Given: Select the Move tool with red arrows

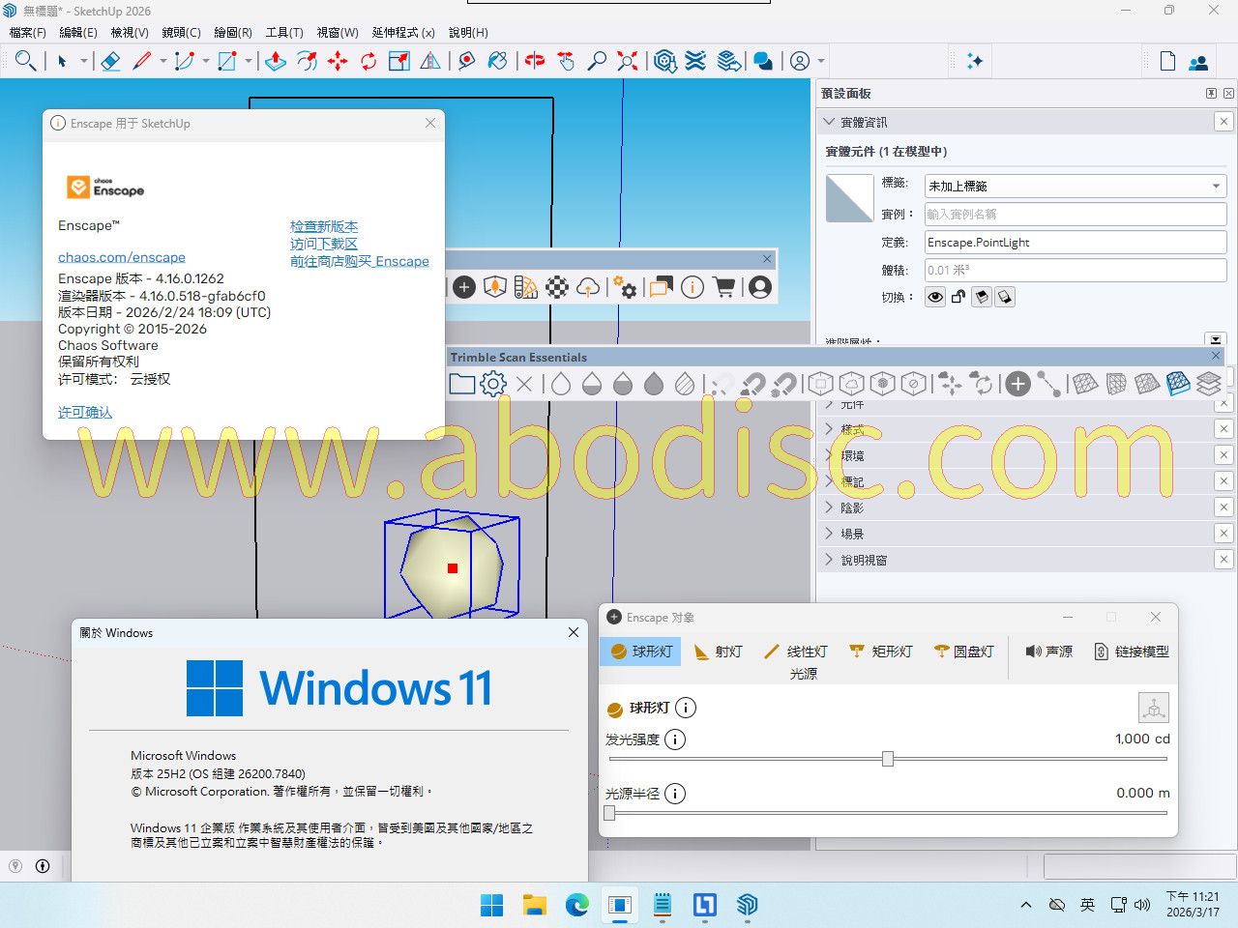Looking at the screenshot, I should pos(338,62).
